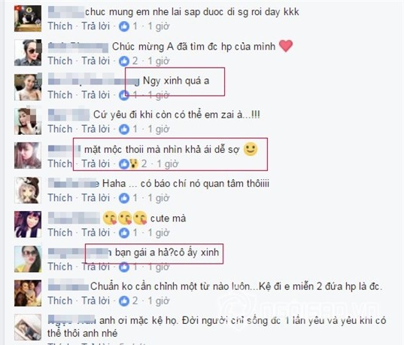Click Trả lời under 'Chúc mừng A' comment
Viewport: 404px width, 345px height.
(x=96, y=61)
